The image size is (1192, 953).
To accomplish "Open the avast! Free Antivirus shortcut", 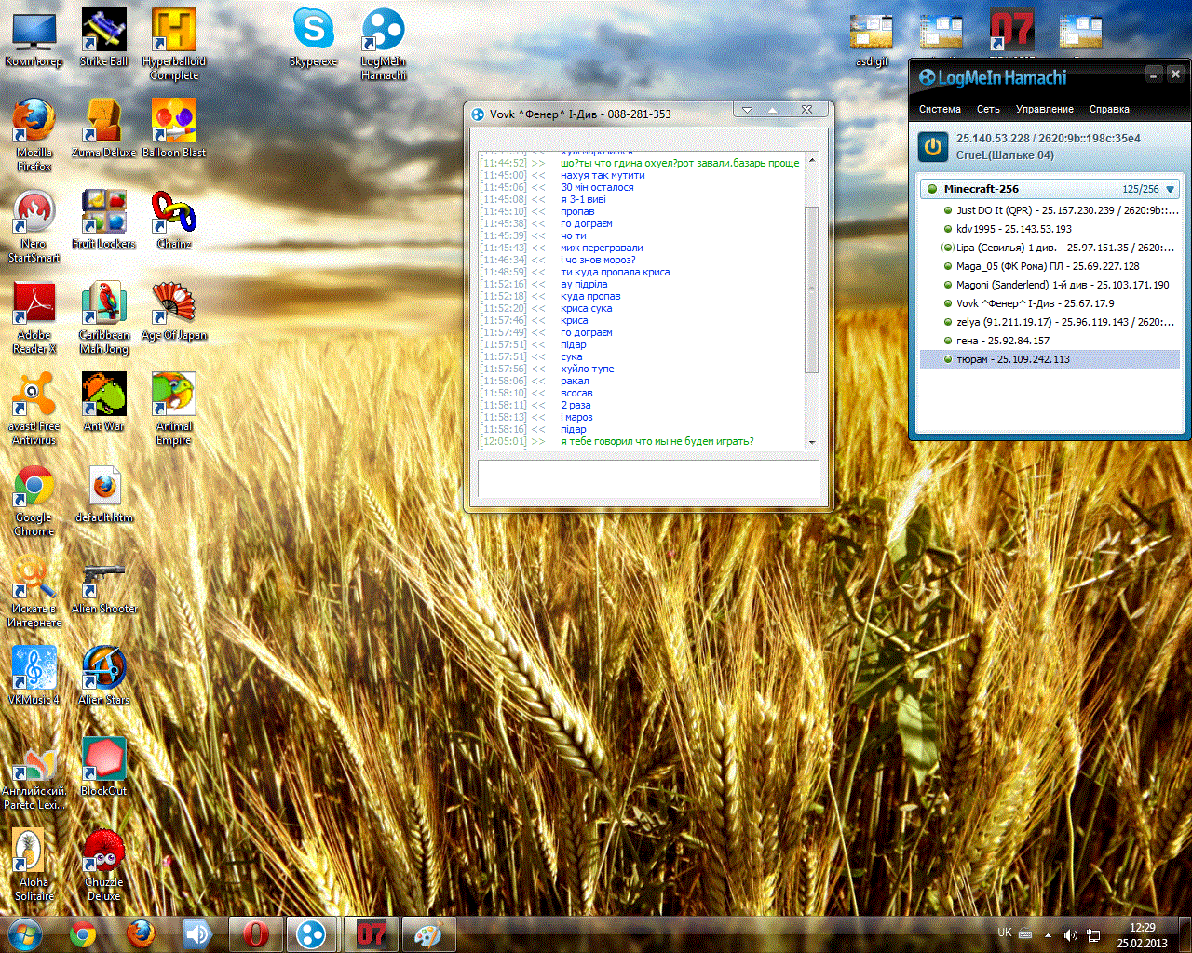I will (x=34, y=409).
